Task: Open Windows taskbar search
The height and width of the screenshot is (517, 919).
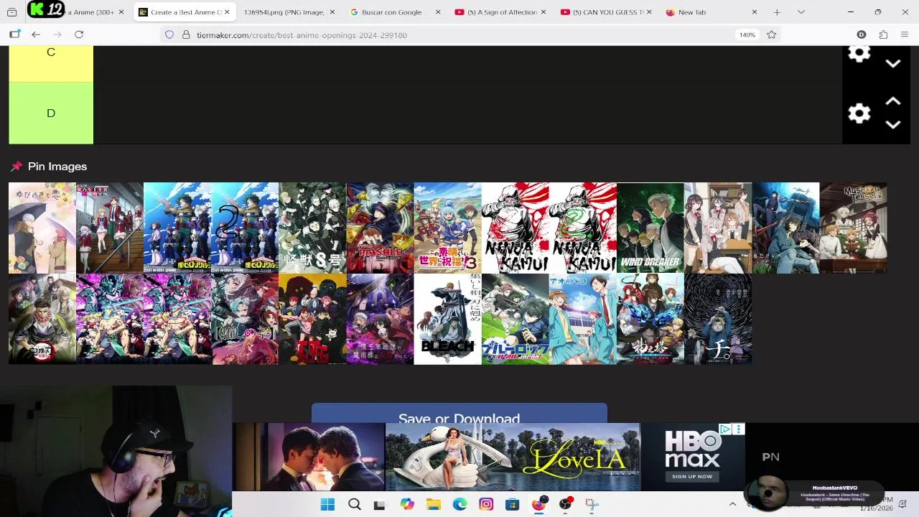Action: pos(354,504)
